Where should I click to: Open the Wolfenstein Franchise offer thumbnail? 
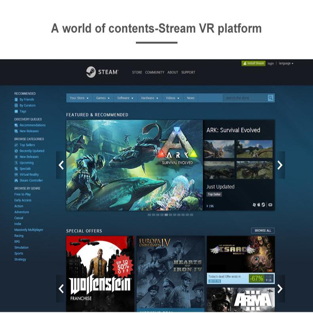click(x=100, y=273)
